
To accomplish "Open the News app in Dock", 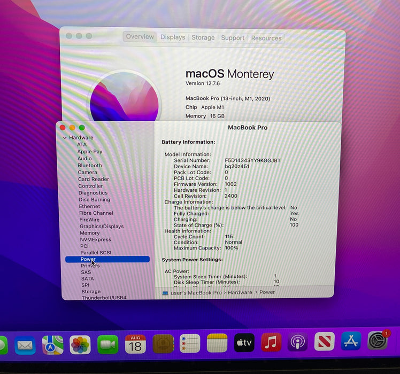I will (325, 341).
